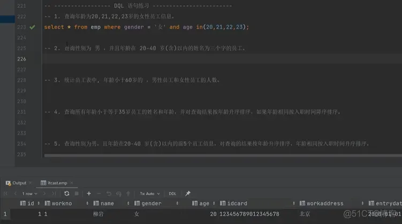402x224 pixels.
Task: Click the idcard column table icon
Action: coord(223,203)
